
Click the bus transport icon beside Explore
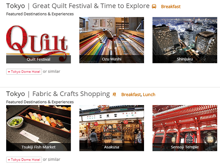click(x=154, y=7)
